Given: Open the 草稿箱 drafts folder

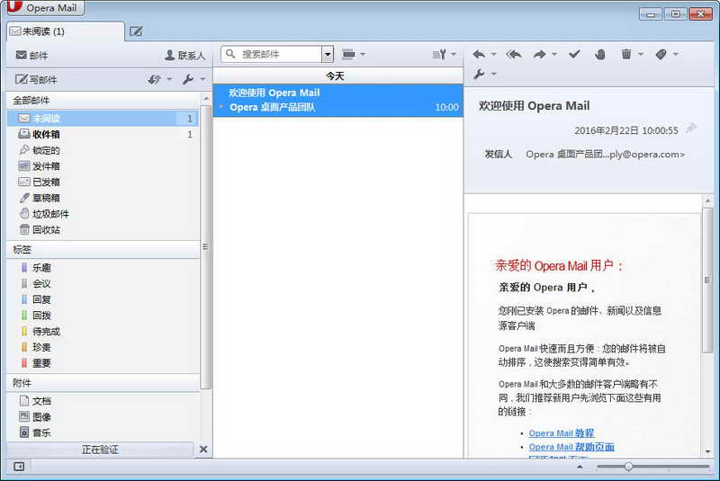Looking at the screenshot, I should (103, 198).
